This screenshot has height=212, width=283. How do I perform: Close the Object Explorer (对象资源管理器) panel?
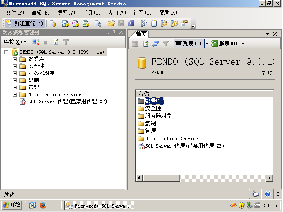tap(121, 33)
